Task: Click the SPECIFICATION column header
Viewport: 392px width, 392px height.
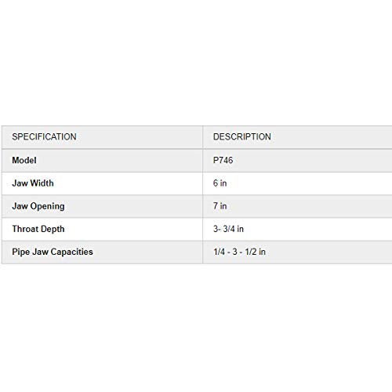Action: [44, 136]
